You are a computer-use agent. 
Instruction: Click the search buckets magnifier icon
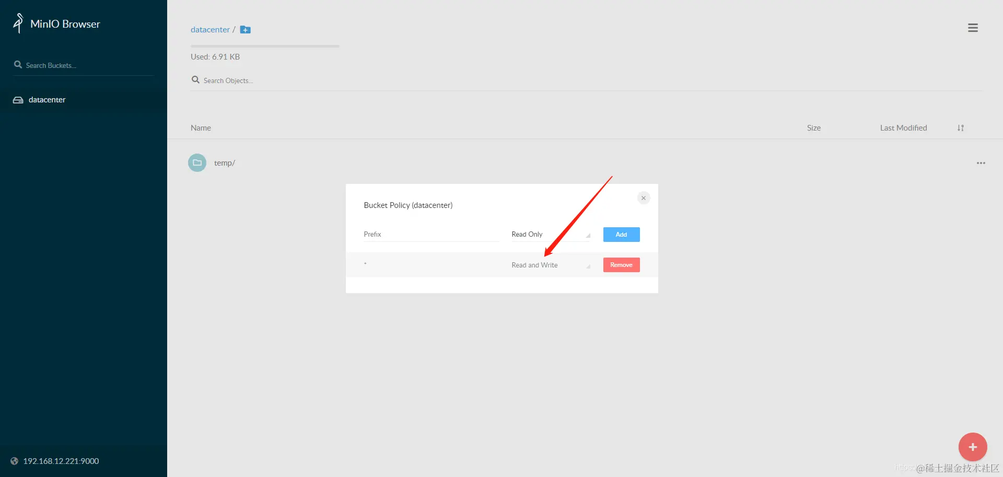point(18,65)
